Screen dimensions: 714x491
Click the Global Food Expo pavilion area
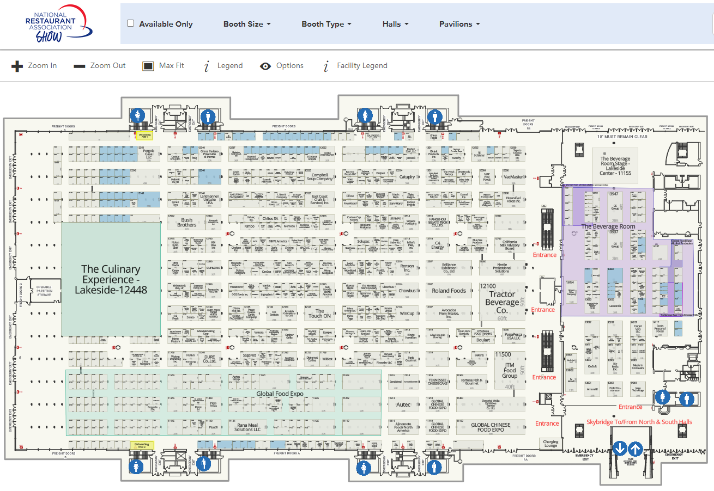(x=279, y=393)
